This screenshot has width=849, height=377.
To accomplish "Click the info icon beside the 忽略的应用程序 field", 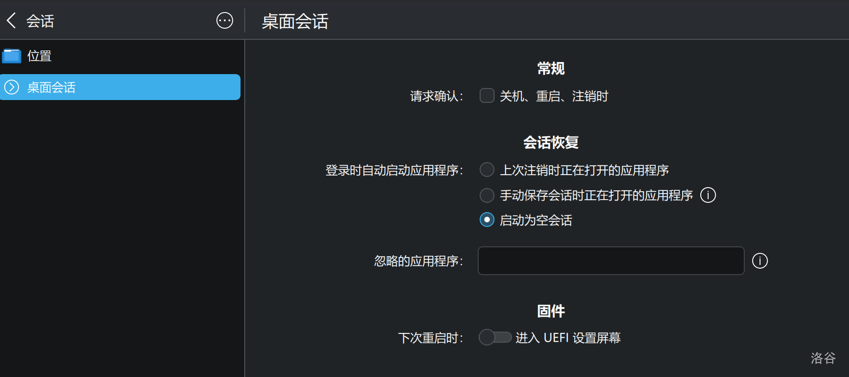I will (x=760, y=261).
